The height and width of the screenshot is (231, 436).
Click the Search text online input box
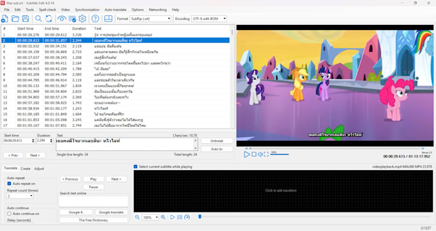pos(94,202)
